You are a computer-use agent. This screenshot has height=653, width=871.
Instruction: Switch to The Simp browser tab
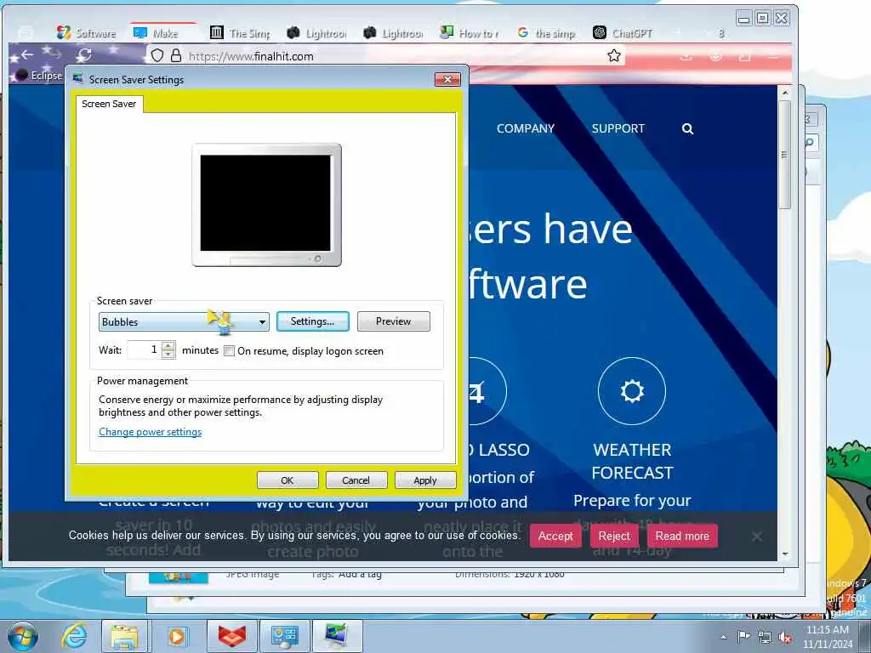[240, 33]
